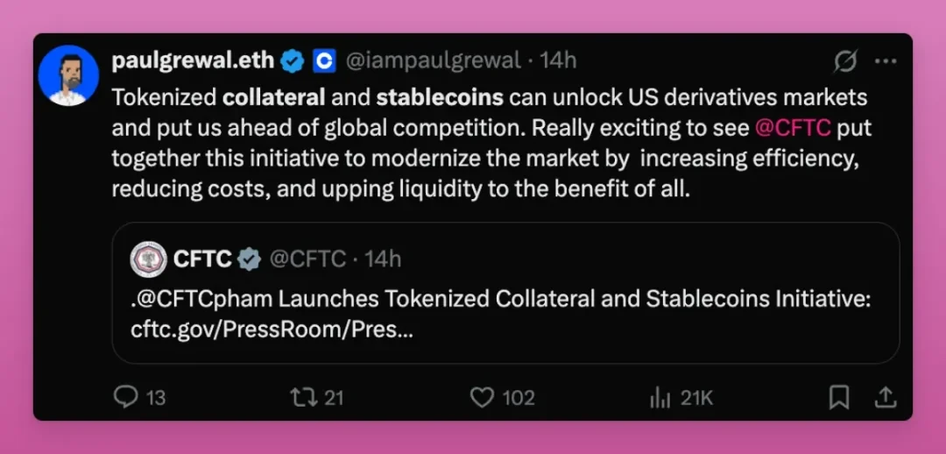Click the Grok circle-slash icon
Image resolution: width=946 pixels, height=454 pixels.
[x=844, y=61]
